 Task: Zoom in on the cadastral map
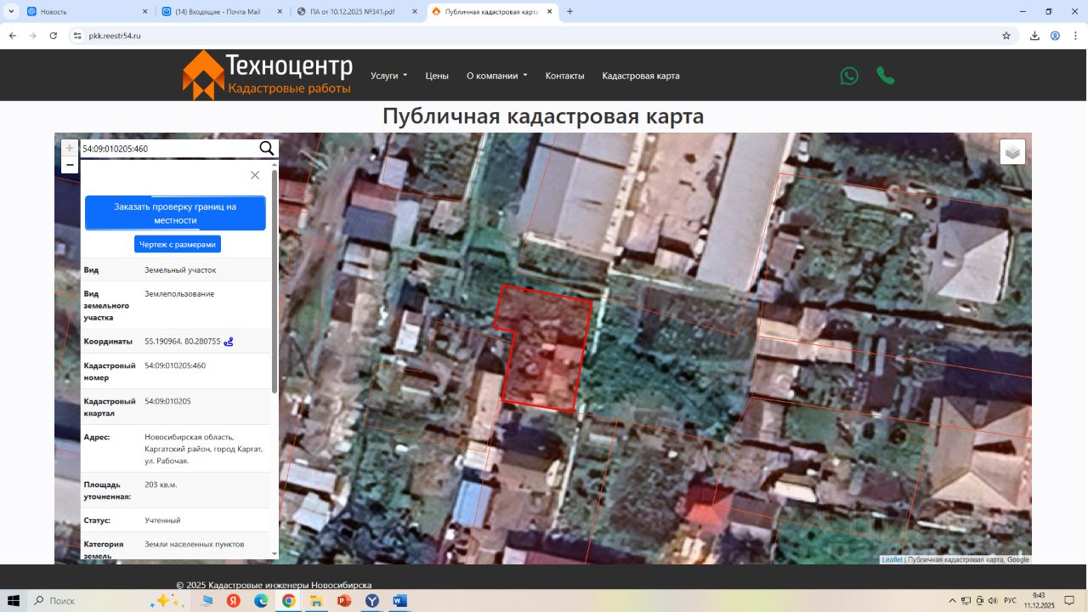pyautogui.click(x=70, y=148)
